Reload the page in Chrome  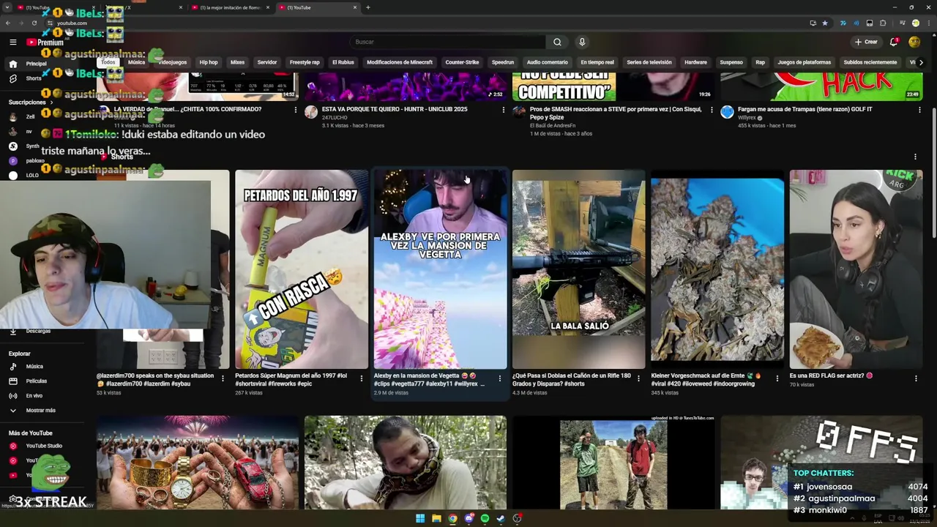[34, 23]
